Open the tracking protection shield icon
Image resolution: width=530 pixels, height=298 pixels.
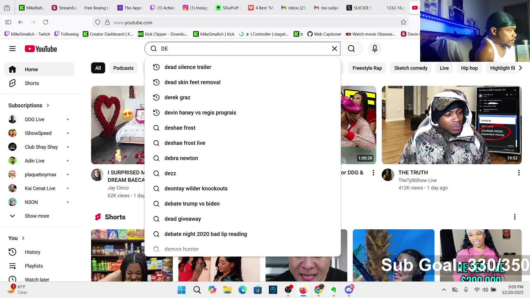(x=98, y=22)
